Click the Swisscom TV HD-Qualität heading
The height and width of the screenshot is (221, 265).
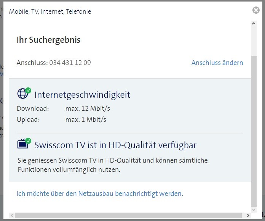coord(115,145)
